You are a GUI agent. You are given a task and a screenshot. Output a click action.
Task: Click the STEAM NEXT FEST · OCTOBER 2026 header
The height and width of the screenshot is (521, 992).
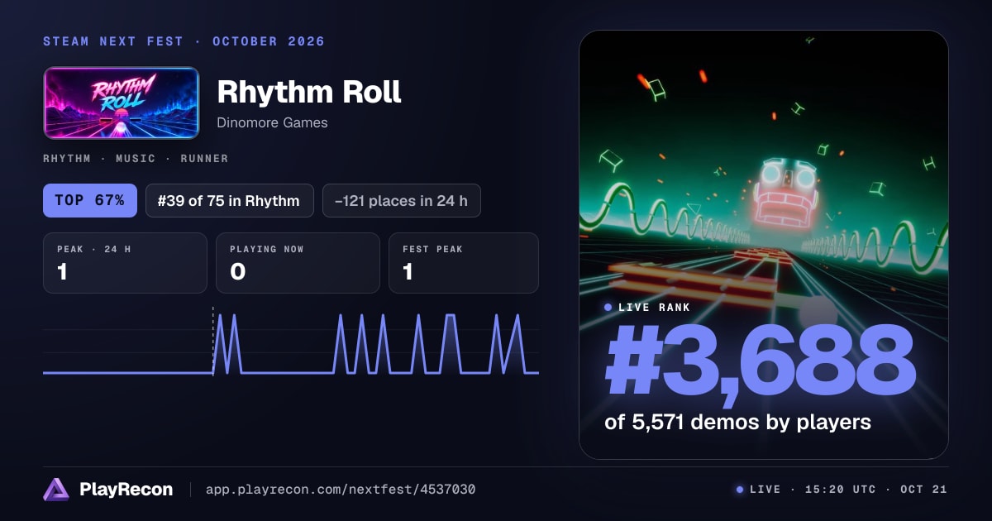click(x=184, y=41)
